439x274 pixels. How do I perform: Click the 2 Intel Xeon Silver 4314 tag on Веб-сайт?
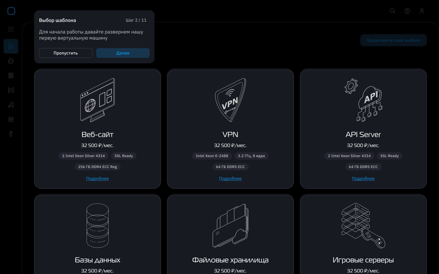[x=84, y=156]
